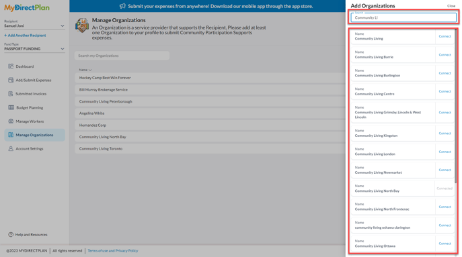Click Connected status for Community Living North Bay

tap(445, 189)
